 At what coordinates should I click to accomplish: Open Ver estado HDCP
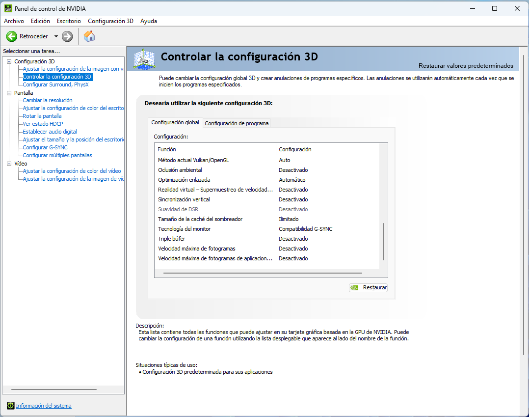click(43, 124)
